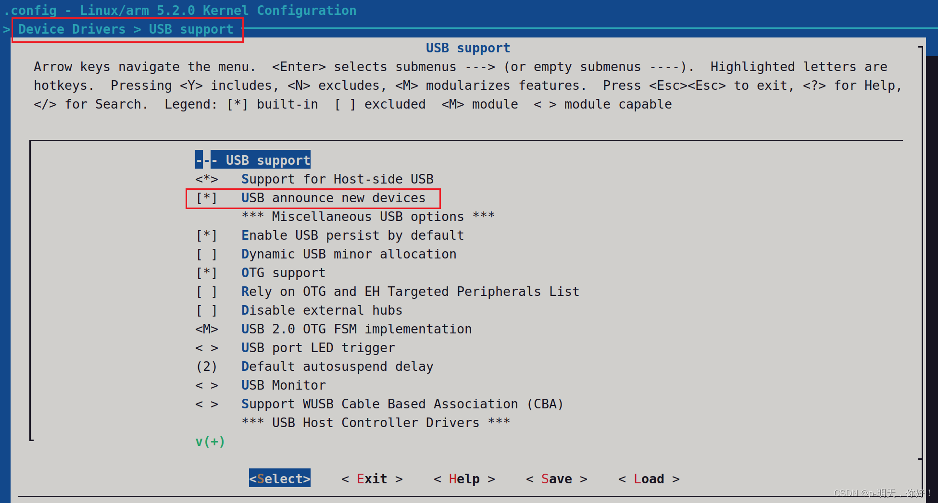Screen dimensions: 938x503
Task: Click 'Rely on OTG and EH Targeted Peripherals List' text
Action: tap(411, 292)
